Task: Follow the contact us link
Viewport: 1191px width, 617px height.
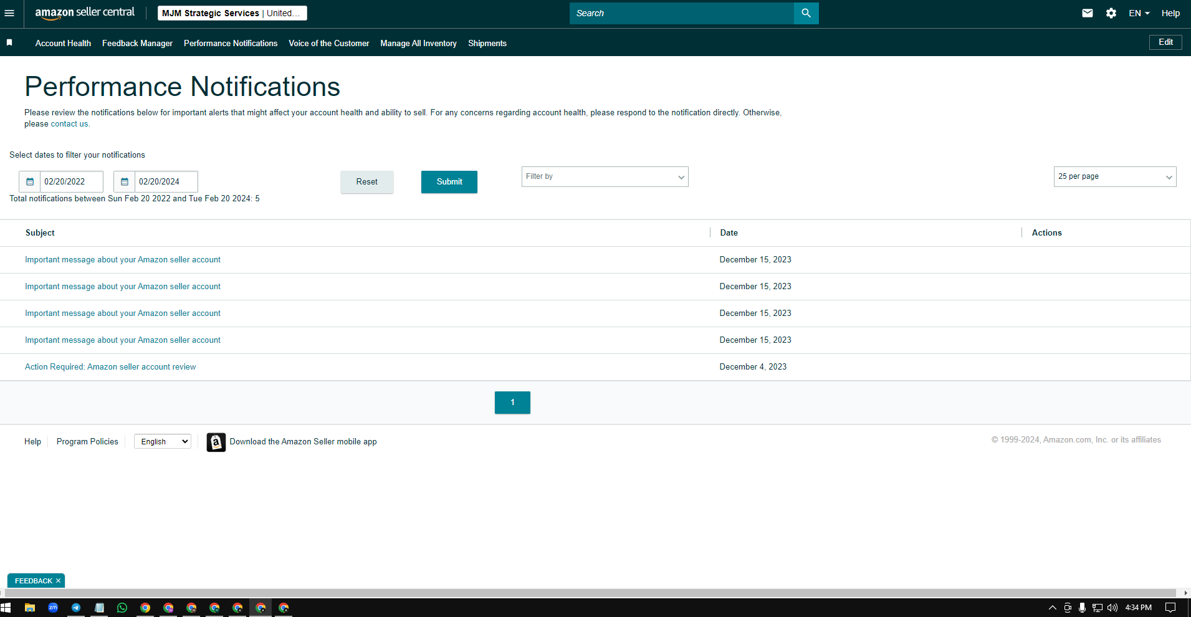Action: pos(69,124)
